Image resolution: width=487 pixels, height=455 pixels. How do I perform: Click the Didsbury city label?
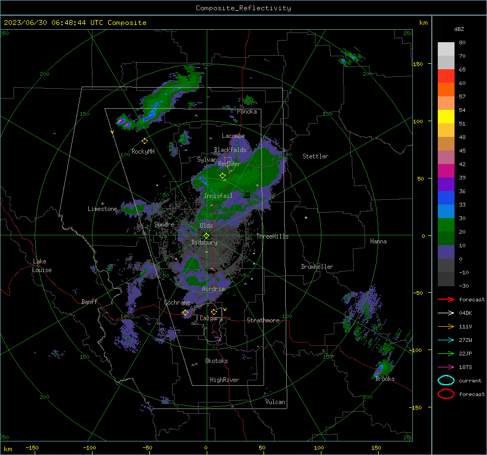(204, 242)
